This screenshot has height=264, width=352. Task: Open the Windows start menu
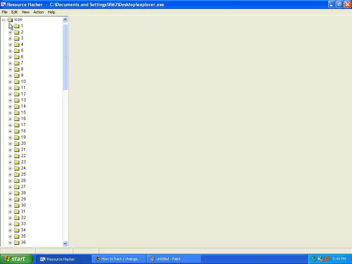point(16,259)
